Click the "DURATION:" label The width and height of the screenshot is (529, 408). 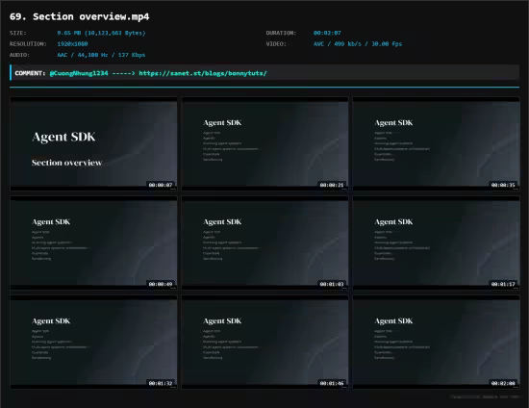click(x=281, y=33)
